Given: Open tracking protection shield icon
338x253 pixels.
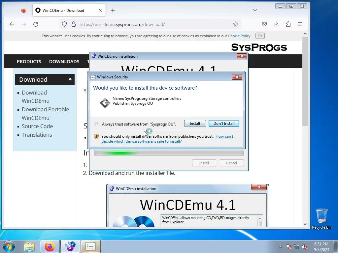Looking at the screenshot, I should (64, 24).
